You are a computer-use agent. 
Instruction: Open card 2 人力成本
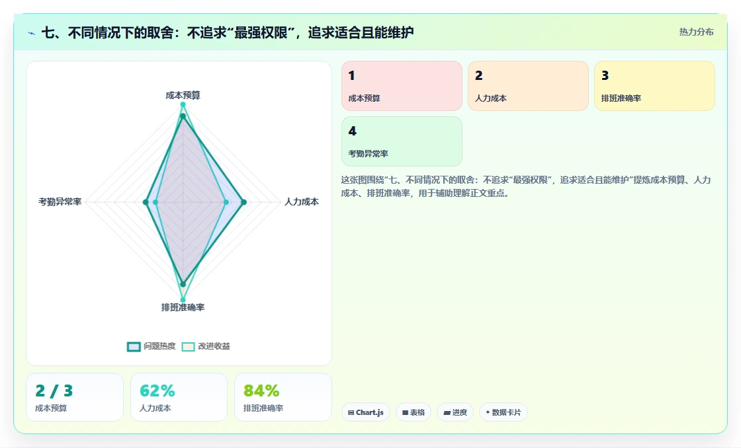coord(528,86)
